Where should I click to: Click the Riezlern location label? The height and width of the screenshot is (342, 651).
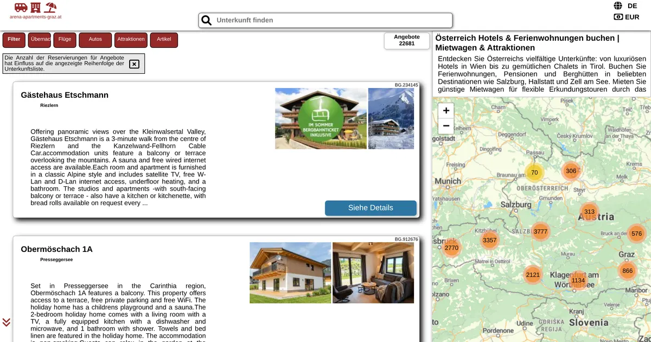pyautogui.click(x=49, y=105)
